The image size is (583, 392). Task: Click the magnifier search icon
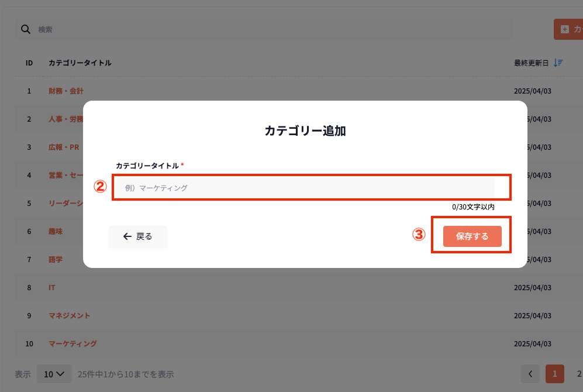[25, 29]
